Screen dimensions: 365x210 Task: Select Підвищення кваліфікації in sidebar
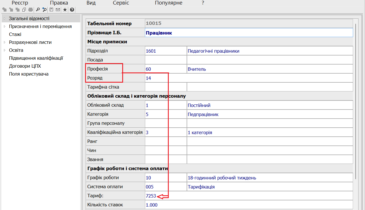coord(36,58)
